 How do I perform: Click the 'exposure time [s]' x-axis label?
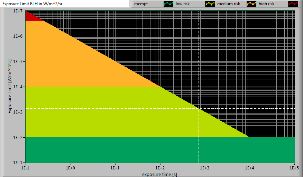(x=159, y=174)
